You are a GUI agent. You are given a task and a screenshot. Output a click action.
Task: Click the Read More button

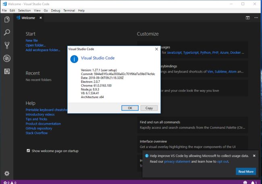(x=246, y=172)
